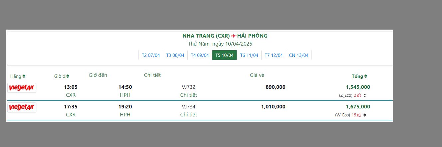Select the 1,675,000 total for the 17:35 flight
This screenshot has height=147, width=442.
coord(358,107)
